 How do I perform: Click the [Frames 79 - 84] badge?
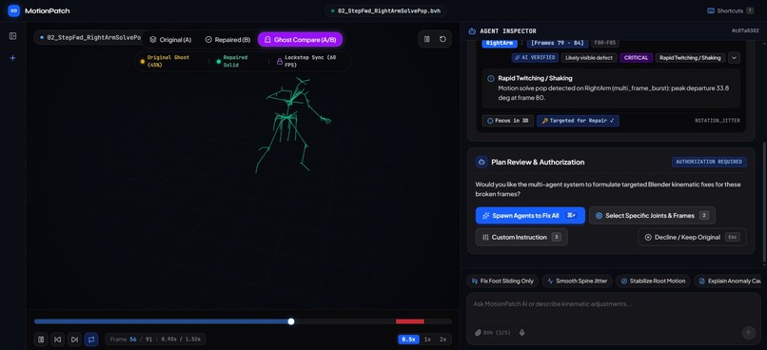557,44
